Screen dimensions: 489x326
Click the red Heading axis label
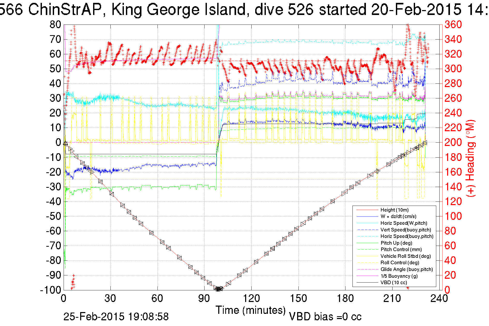(471, 158)
